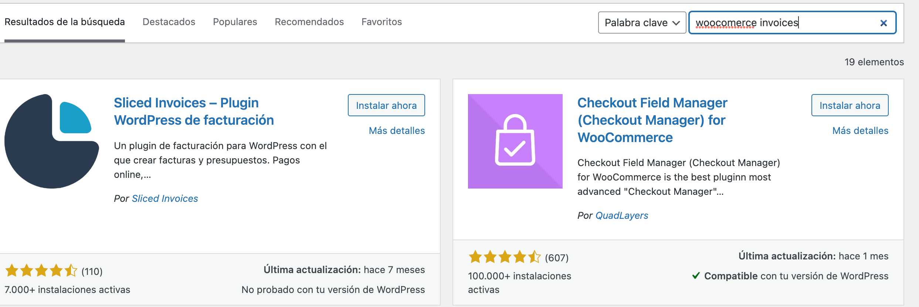Click the green Compatible checkmark icon
919x307 pixels.
(x=696, y=276)
